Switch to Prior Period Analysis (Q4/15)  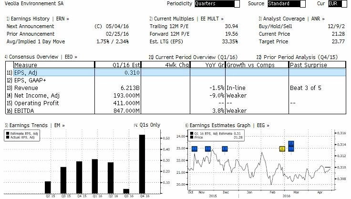pyautogui.click(x=297, y=57)
